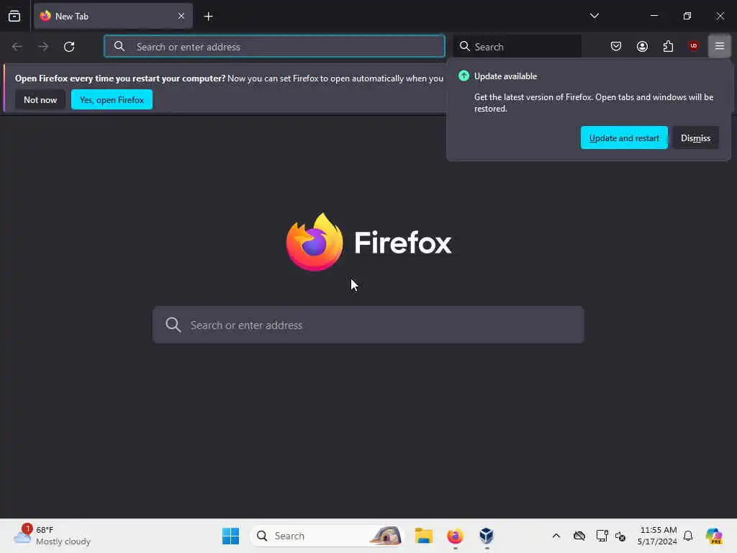Open the Windows Start menu
Screen dimensions: 737x553
pos(230,536)
